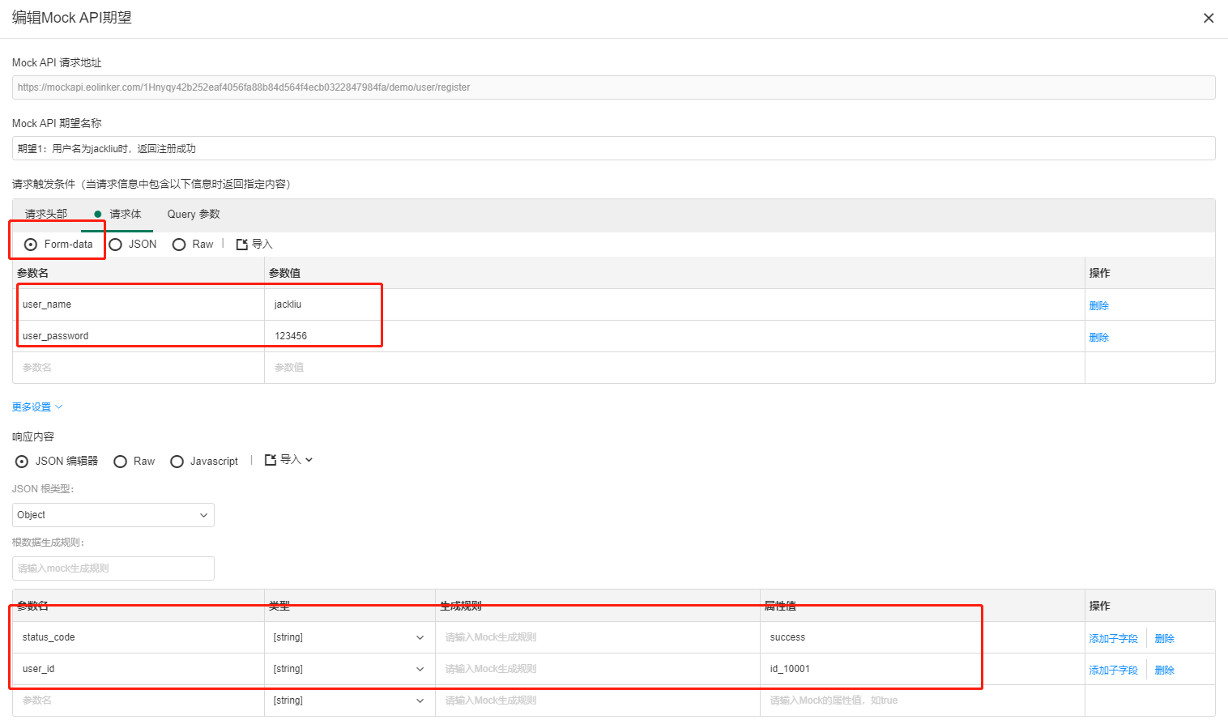Click the 根数据生成规则 mock rule input
Screen dimensions: 1228x728
(113, 568)
